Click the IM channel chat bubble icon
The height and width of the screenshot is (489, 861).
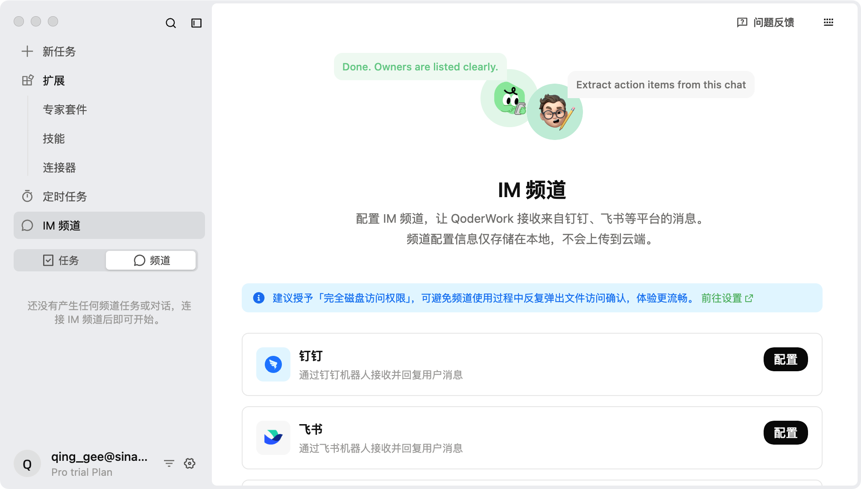[27, 225]
